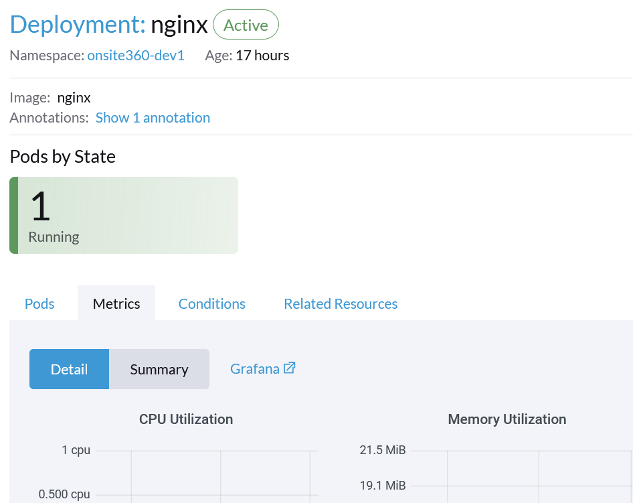Open the onsite360-dev1 namespace link
The image size is (633, 503).
[x=135, y=56]
